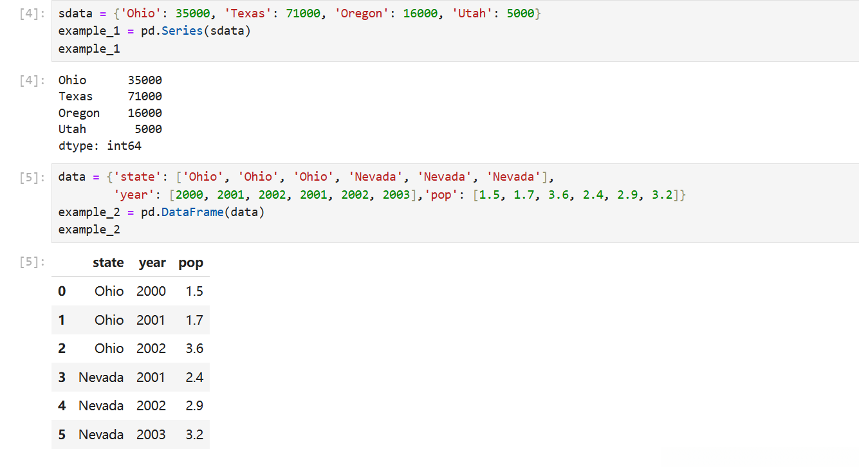
Task: Click row index 3 in the DataFrame table
Action: 62,377
